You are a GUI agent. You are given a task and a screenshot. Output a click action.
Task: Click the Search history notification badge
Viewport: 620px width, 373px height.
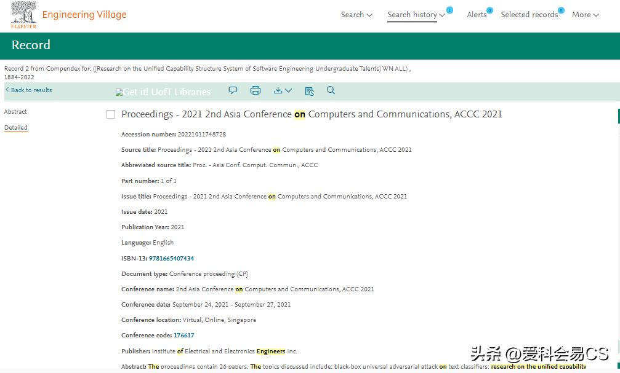tap(449, 10)
